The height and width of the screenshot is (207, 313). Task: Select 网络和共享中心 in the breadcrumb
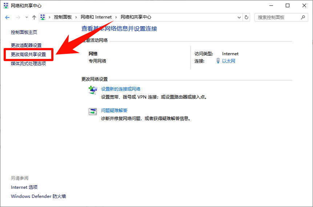(136, 17)
